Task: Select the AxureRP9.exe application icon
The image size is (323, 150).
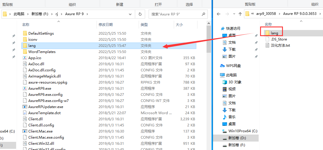Action: pos(25,89)
